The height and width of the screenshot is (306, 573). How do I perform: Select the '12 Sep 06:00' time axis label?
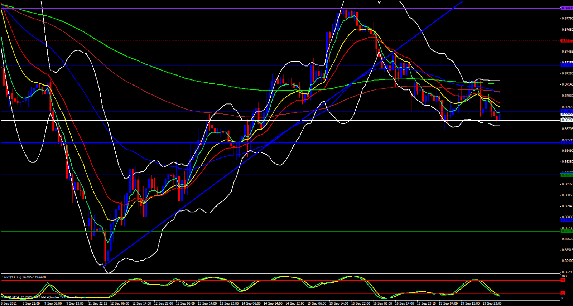coord(120,303)
